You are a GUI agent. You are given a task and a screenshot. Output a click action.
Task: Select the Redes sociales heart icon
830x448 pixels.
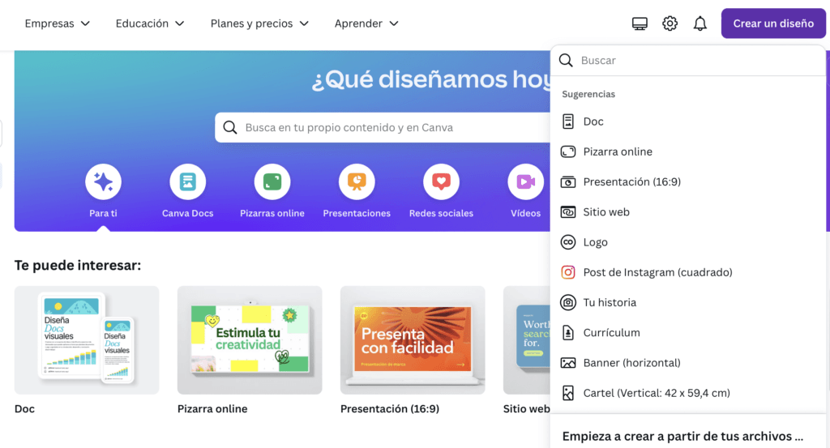(441, 182)
